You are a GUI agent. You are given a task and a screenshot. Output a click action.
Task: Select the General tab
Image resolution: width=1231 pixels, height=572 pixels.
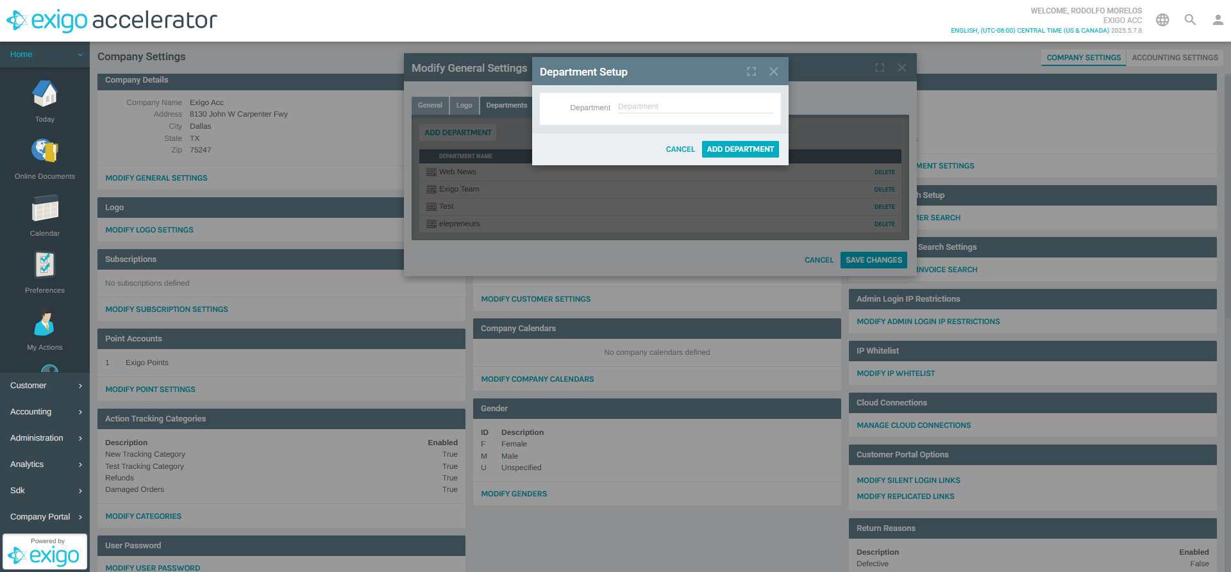(430, 106)
